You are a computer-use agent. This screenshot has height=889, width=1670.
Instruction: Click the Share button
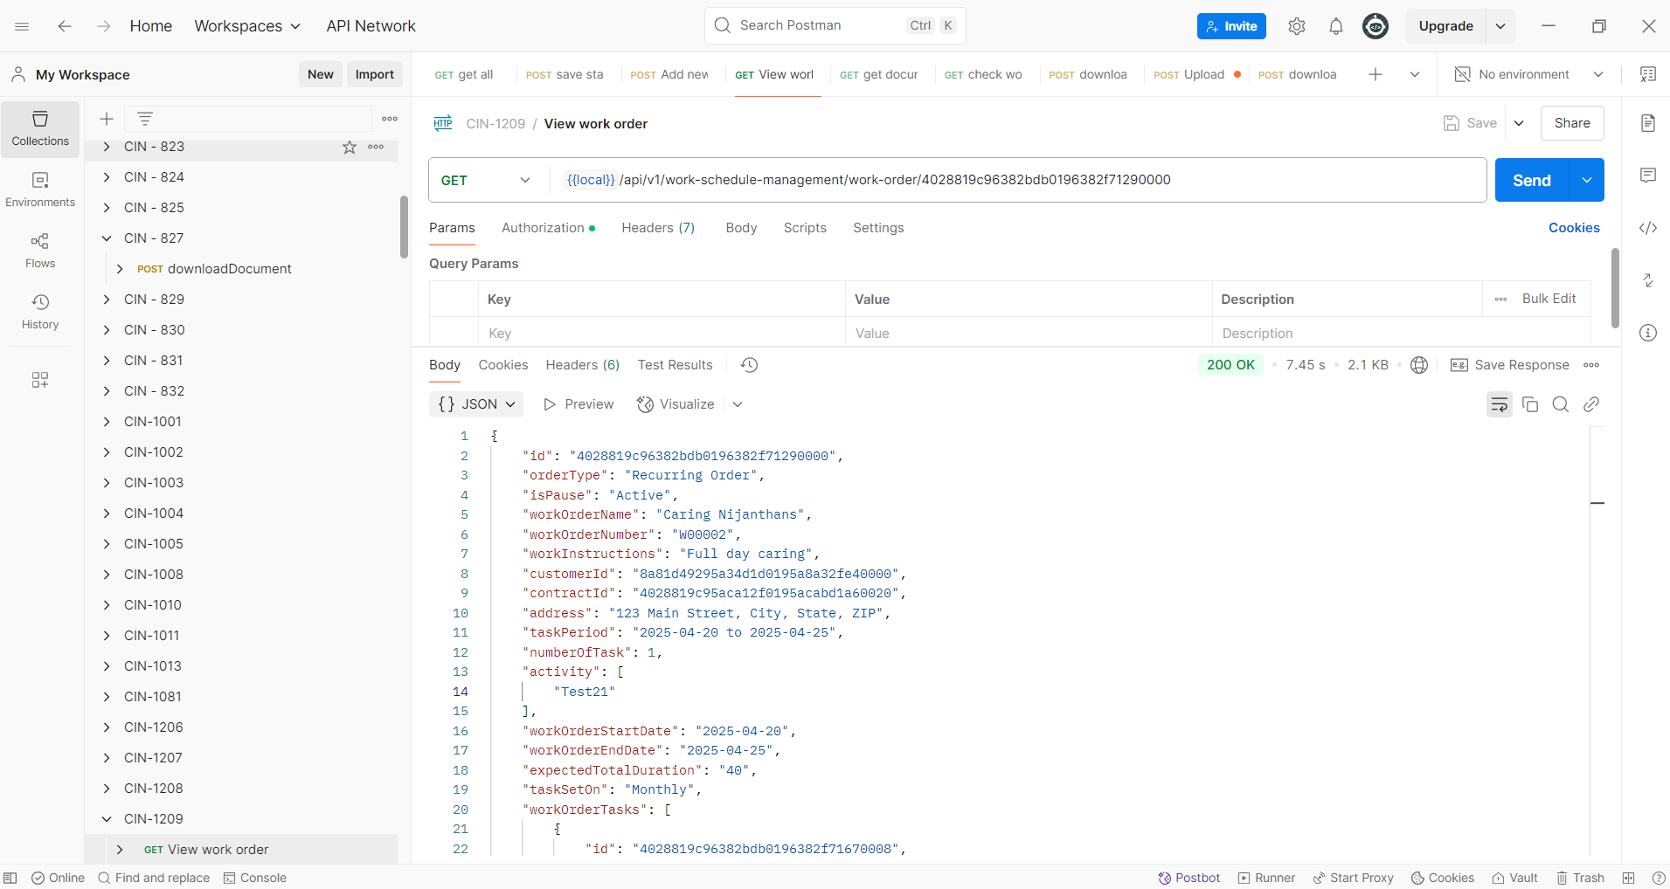click(1572, 123)
